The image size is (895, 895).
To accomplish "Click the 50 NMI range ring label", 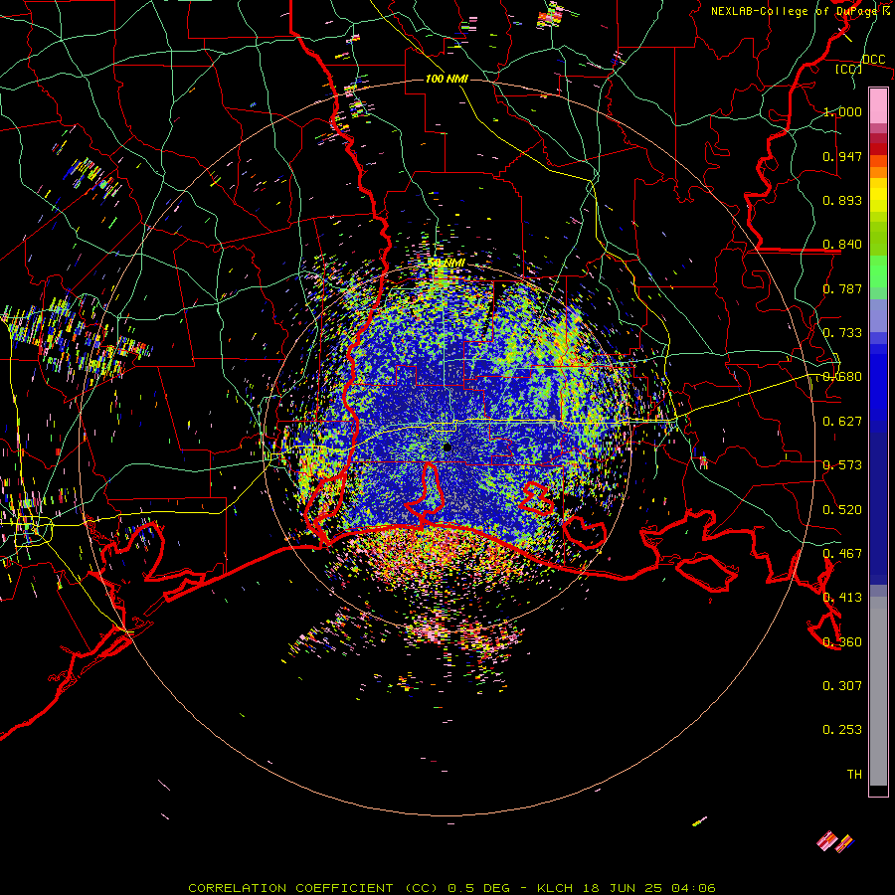I will point(447,263).
